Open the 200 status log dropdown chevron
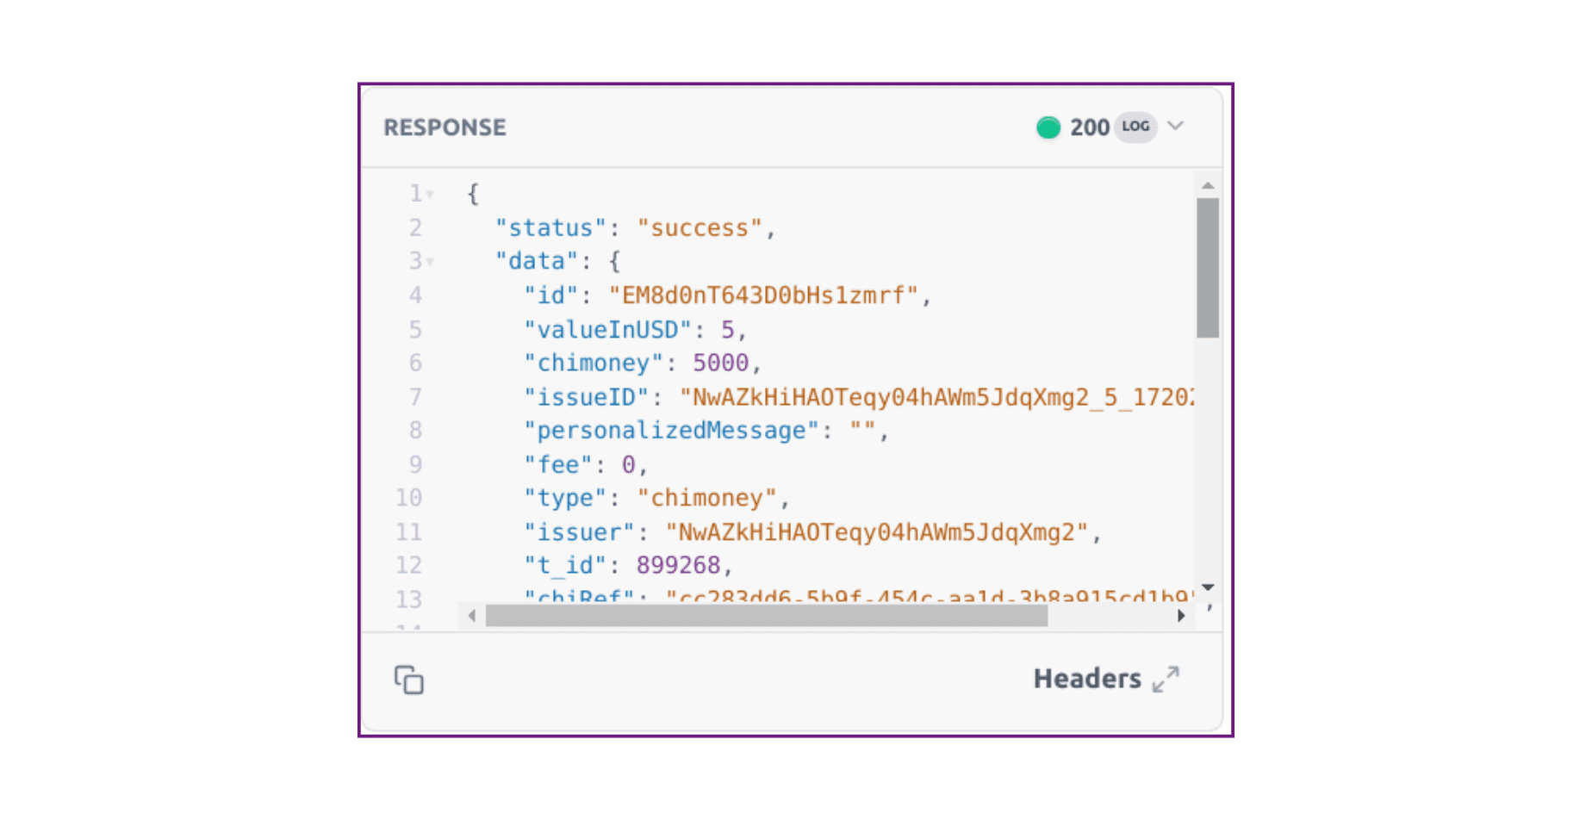Viewport: 1592px width, 820px height. tap(1176, 126)
